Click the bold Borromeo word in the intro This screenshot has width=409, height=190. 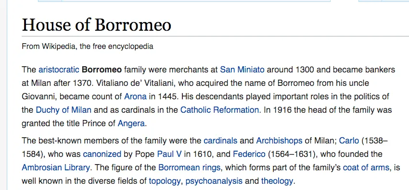coord(102,70)
